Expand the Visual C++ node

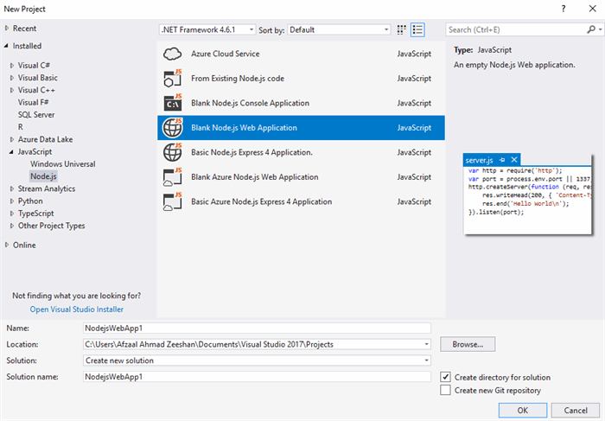[x=12, y=90]
